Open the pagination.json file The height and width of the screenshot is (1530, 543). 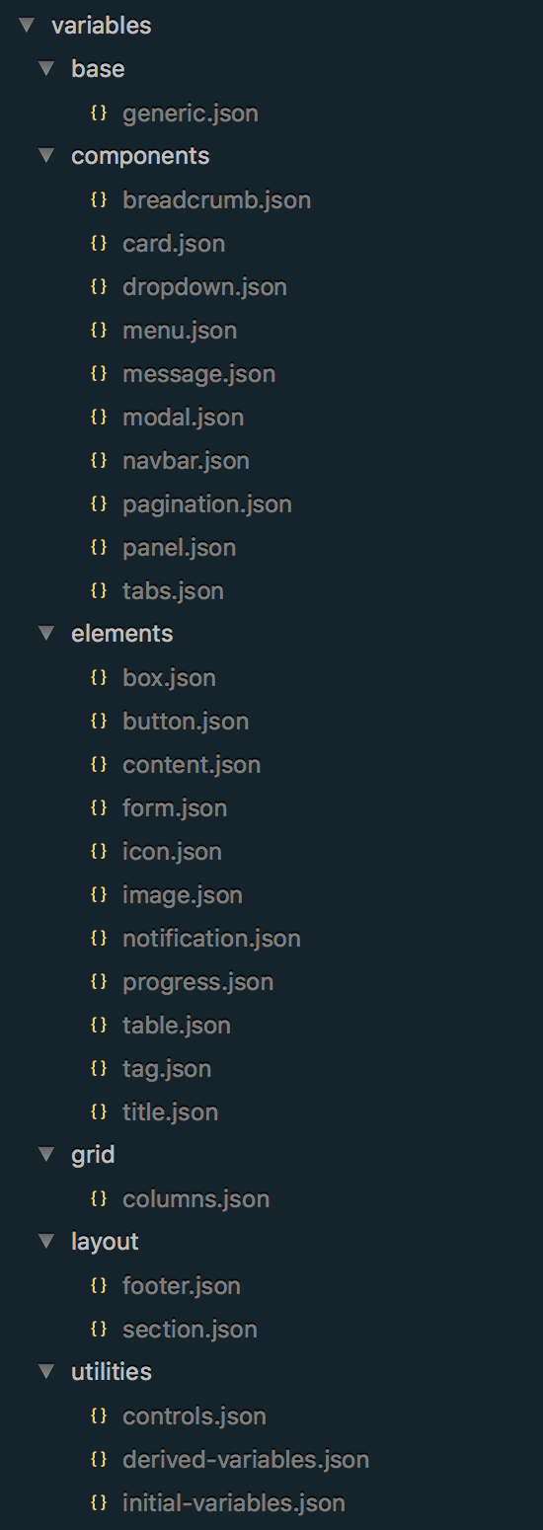207,504
